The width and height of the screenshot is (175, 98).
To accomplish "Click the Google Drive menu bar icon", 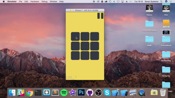I will (x=102, y=2).
